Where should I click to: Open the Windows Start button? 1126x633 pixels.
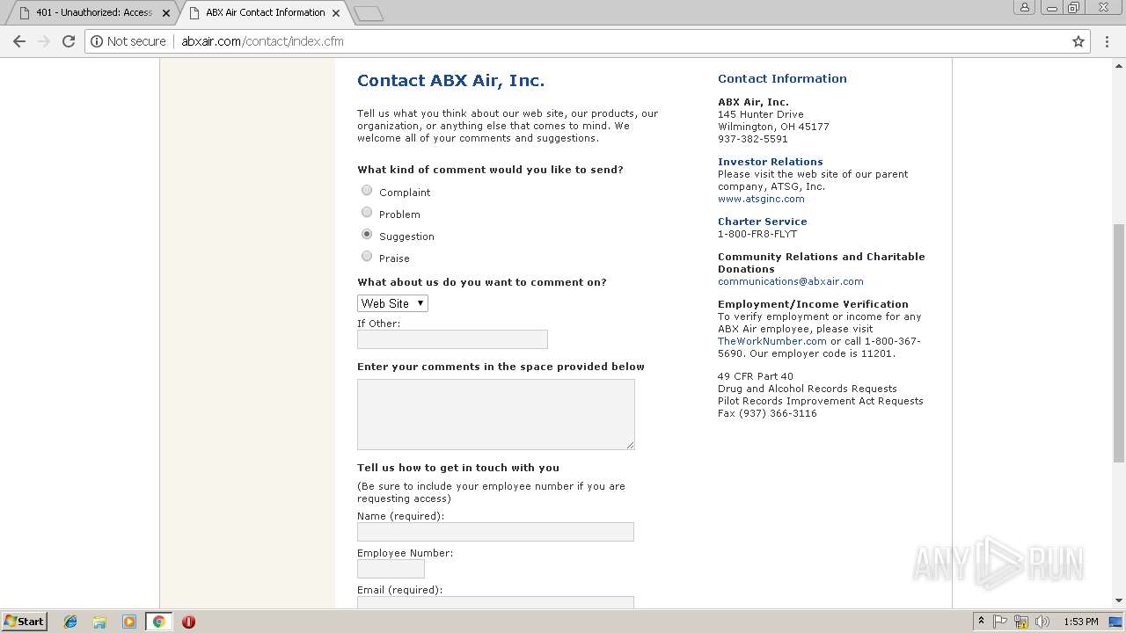[24, 622]
